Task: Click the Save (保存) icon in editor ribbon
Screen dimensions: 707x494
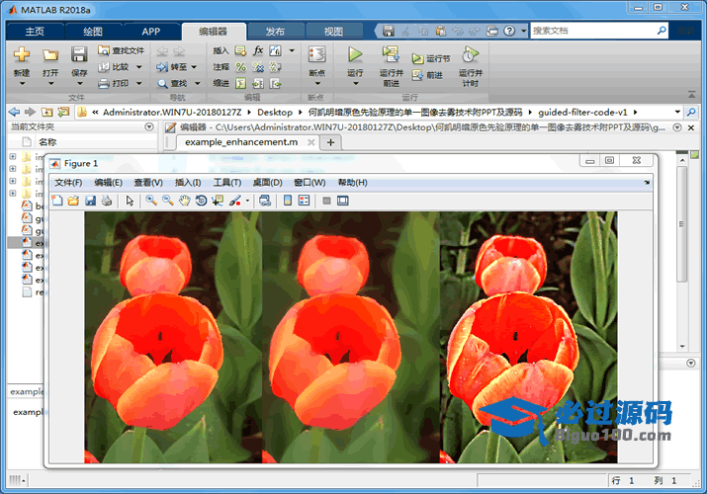Action: (79, 55)
